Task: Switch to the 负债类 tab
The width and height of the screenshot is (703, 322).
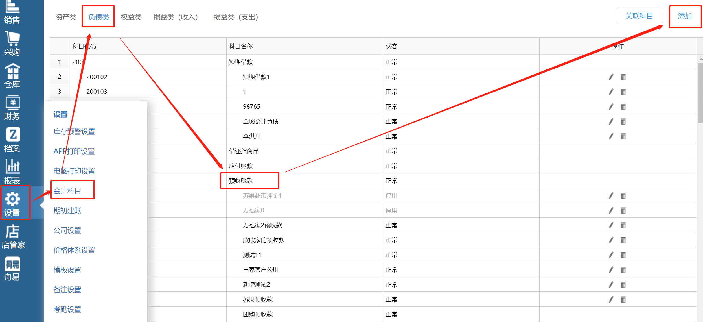Action: coord(98,17)
